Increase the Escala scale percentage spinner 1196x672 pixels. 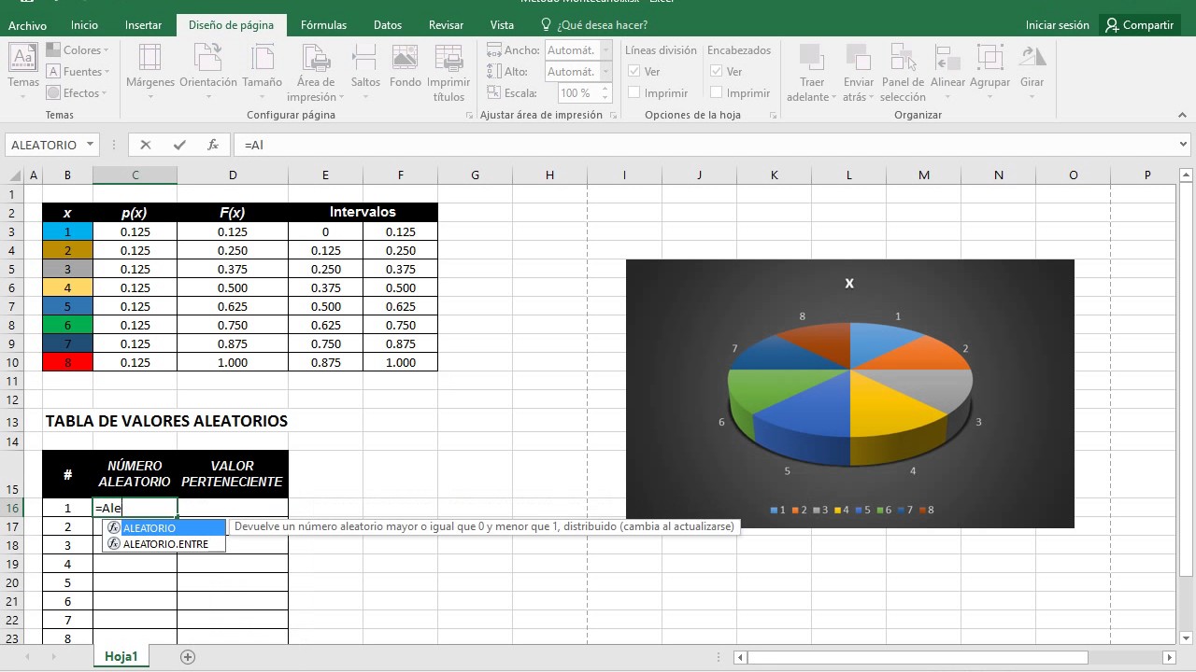pyautogui.click(x=606, y=89)
